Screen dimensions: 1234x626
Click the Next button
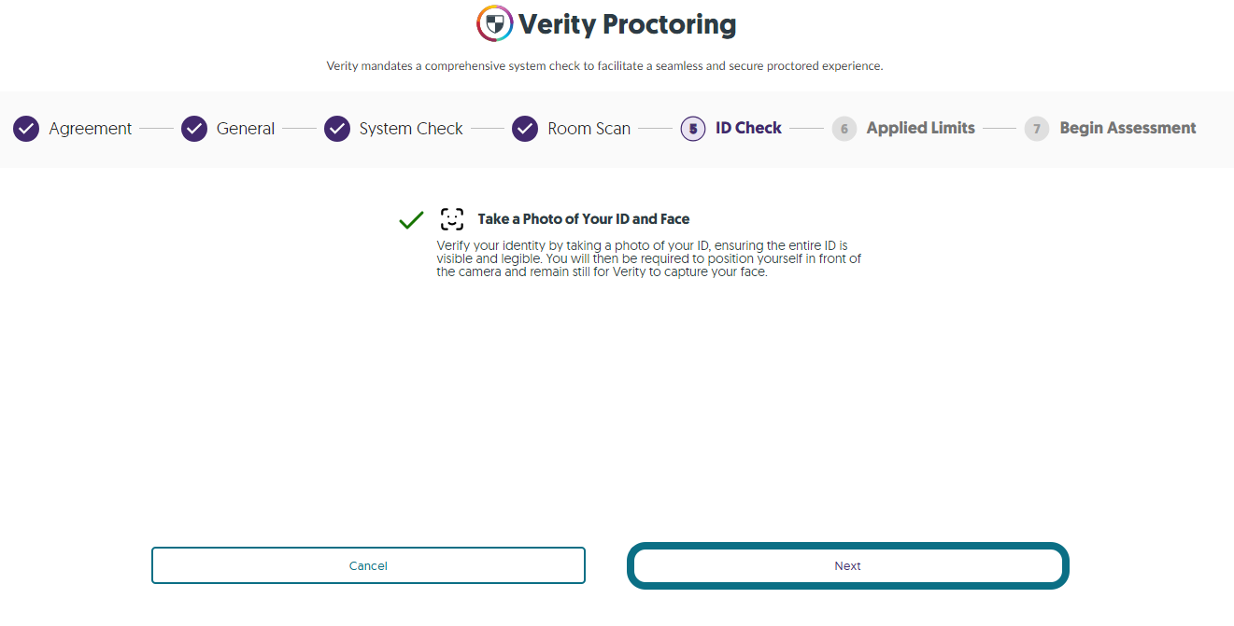(847, 565)
